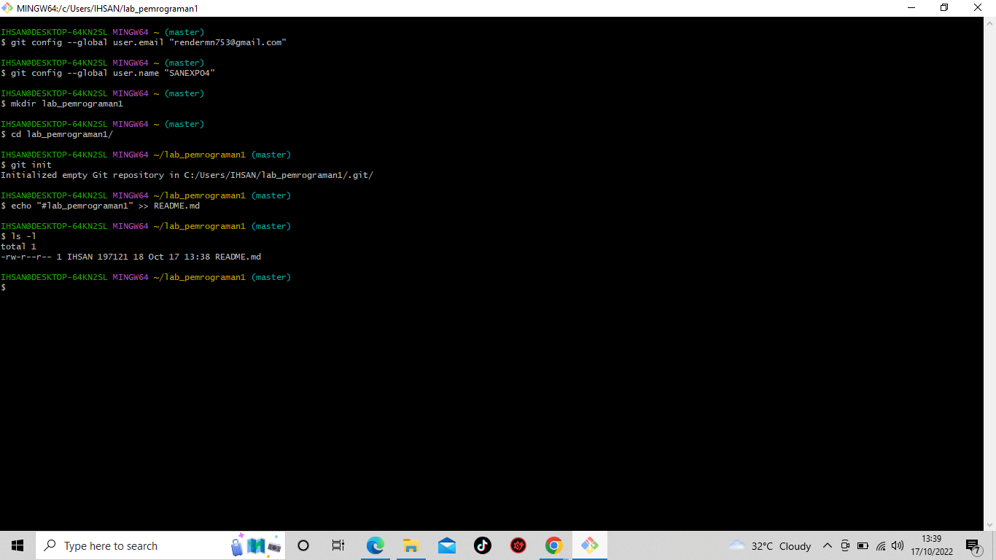The width and height of the screenshot is (996, 560).
Task: Click the battery status tray icon
Action: click(863, 545)
